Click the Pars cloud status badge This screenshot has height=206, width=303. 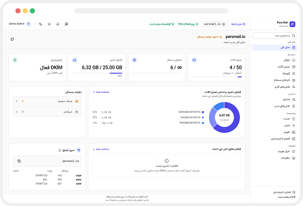[188, 24]
